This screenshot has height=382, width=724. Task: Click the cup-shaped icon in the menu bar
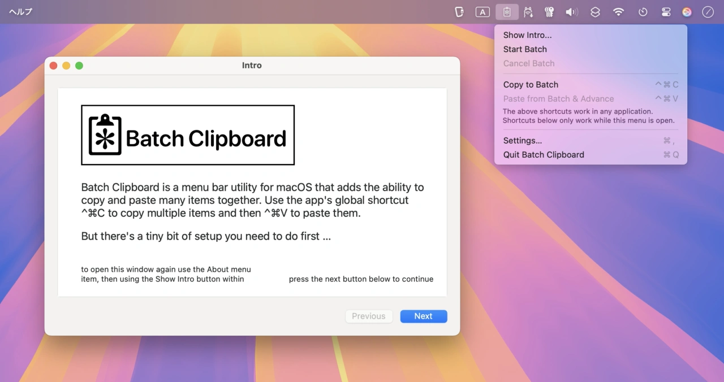pyautogui.click(x=459, y=12)
